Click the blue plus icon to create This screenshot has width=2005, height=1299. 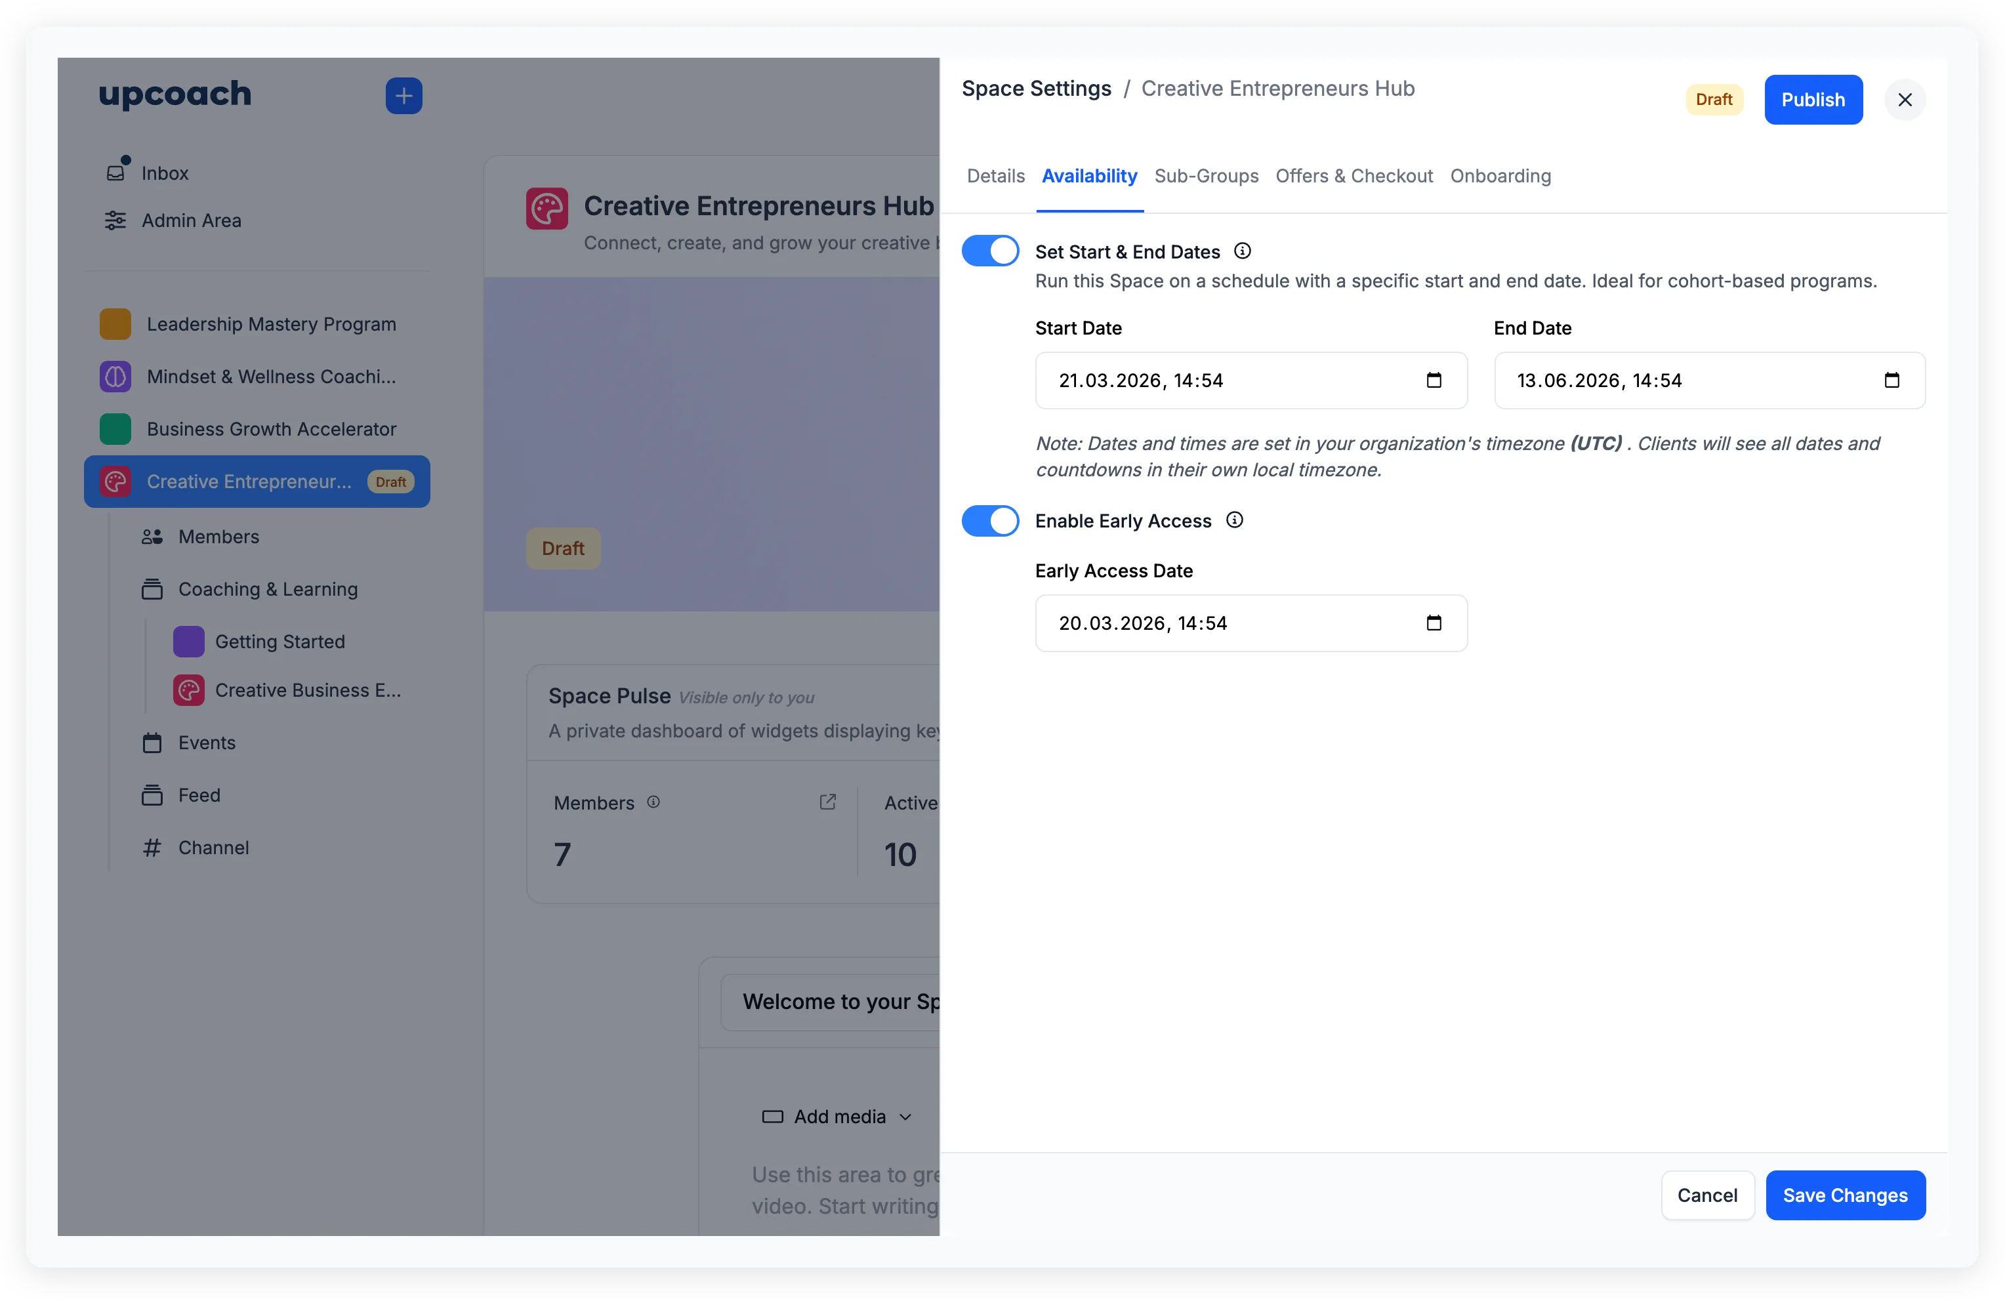click(x=403, y=95)
